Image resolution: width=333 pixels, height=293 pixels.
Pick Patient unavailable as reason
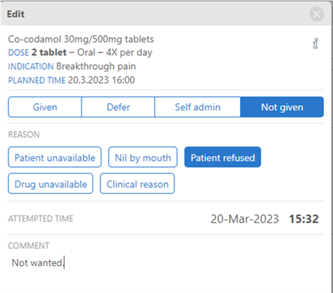click(x=55, y=158)
